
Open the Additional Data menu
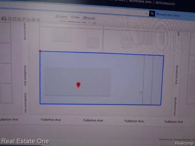(x=140, y=2)
